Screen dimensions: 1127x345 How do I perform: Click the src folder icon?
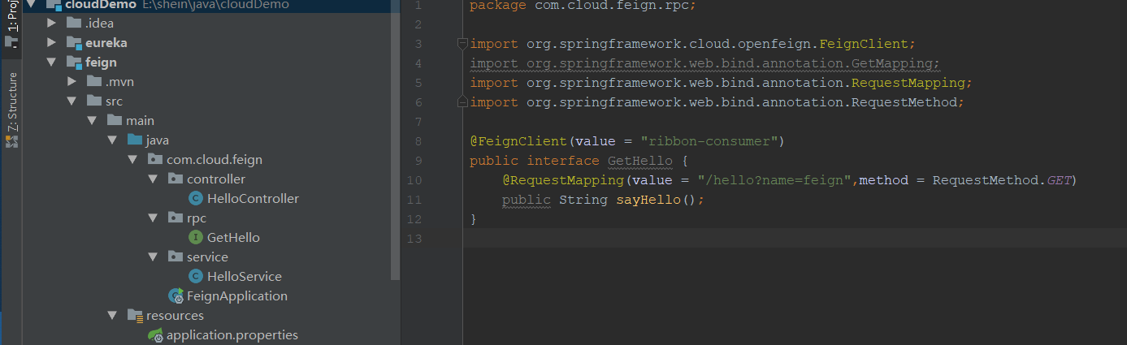(x=93, y=101)
